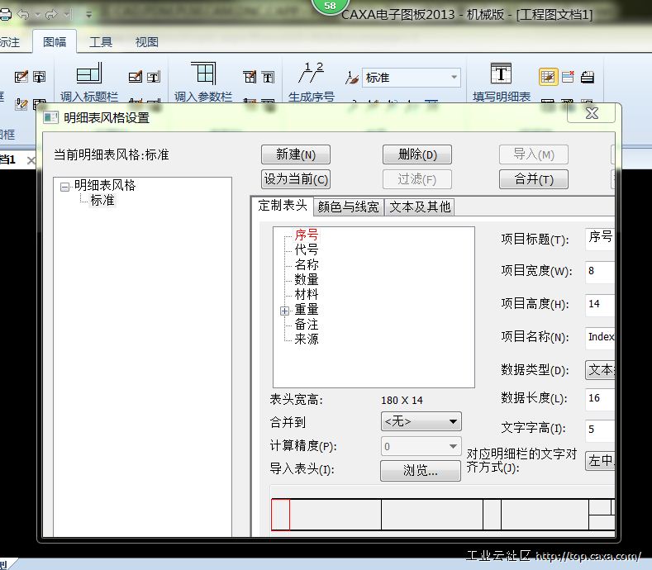The width and height of the screenshot is (652, 570).
Task: Click the frame edit pencil icon at ribbon left
Action: click(x=21, y=77)
